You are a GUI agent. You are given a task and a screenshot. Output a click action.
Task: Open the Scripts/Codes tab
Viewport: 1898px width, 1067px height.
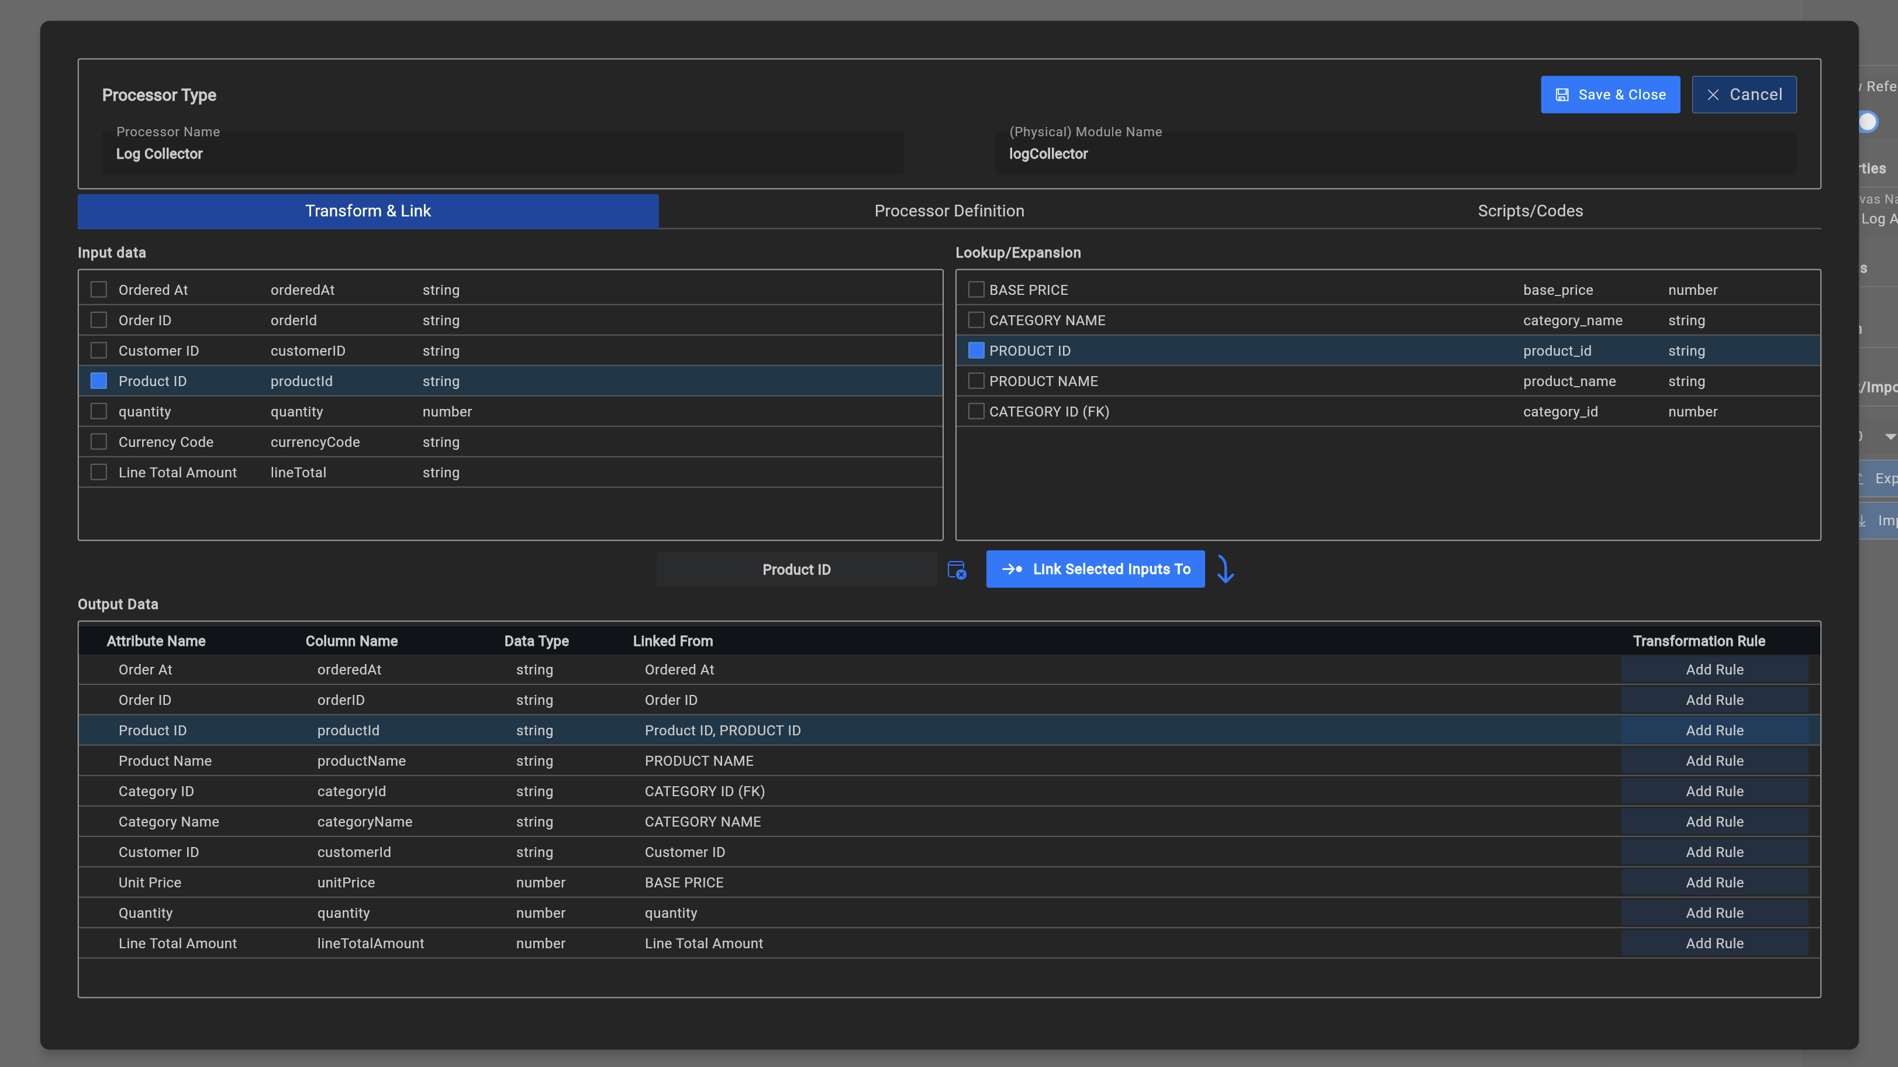coord(1530,211)
